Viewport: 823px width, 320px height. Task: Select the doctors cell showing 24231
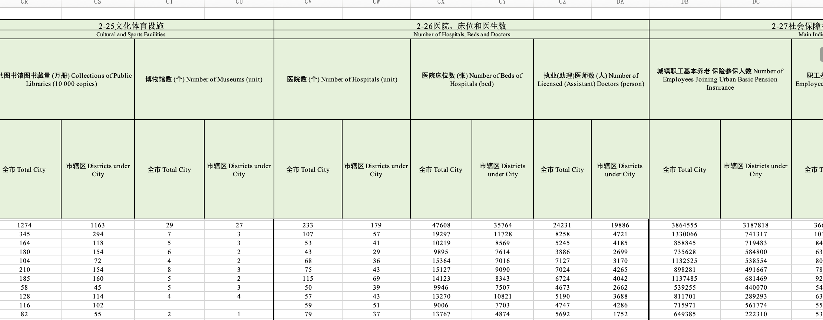coord(562,225)
